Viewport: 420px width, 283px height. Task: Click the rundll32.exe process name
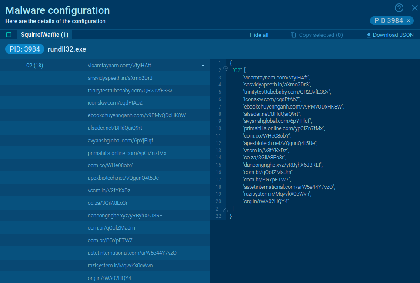coord(67,49)
